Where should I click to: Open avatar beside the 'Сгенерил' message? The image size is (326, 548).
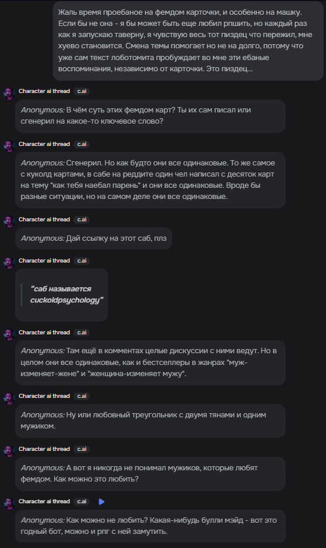(x=9, y=147)
